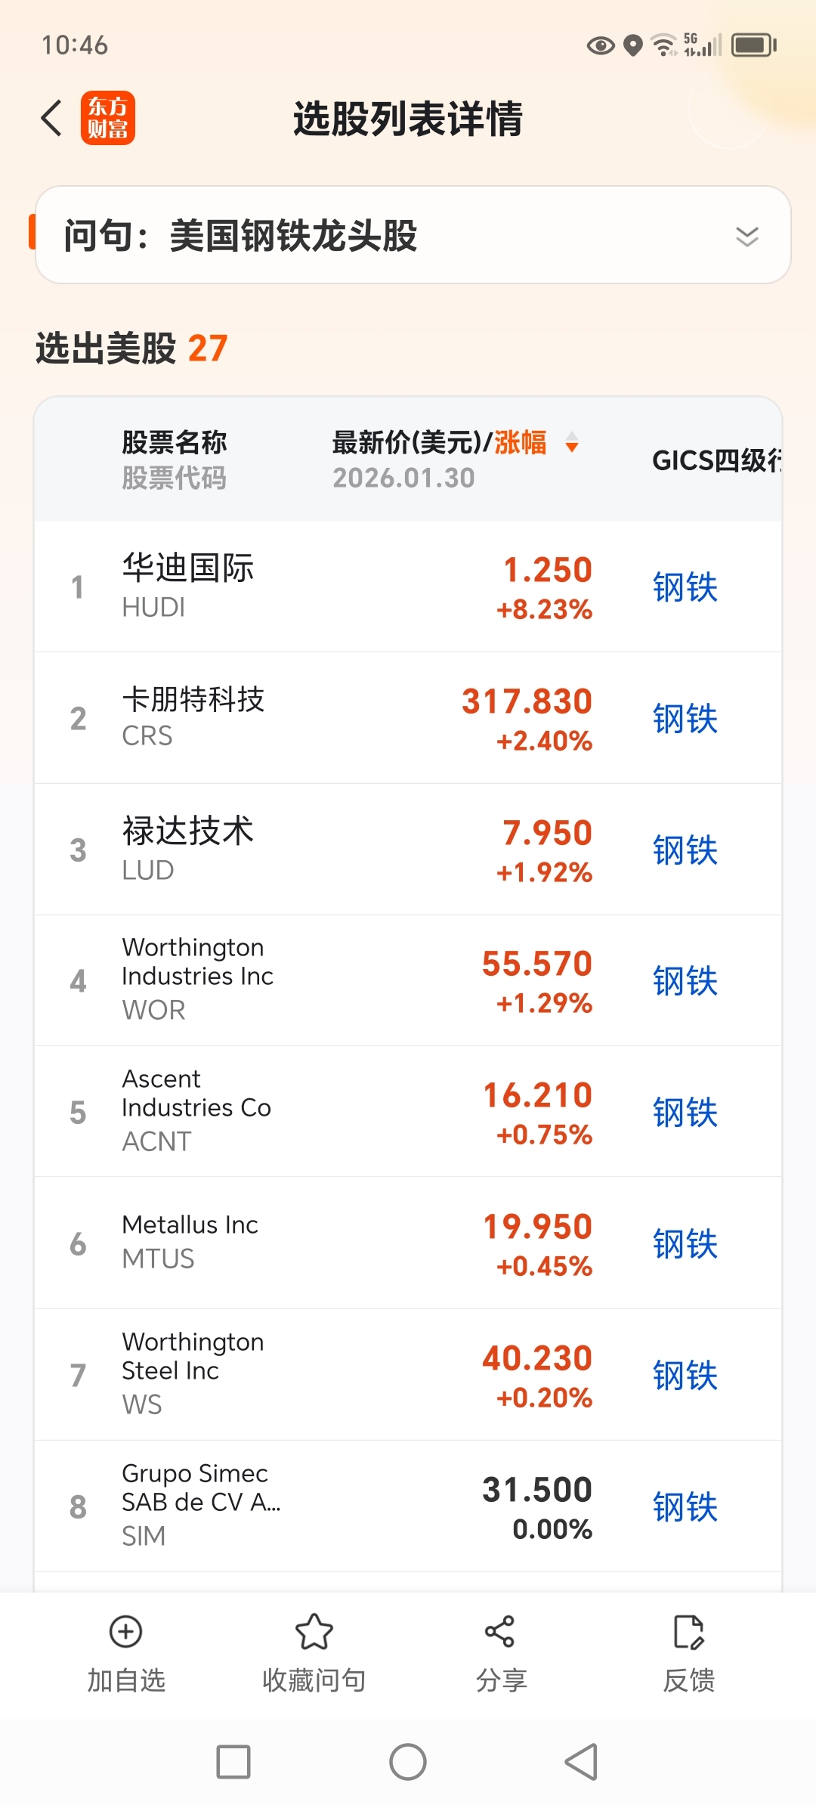
Task: Select GICS四级行业 column header
Action: tap(716, 460)
